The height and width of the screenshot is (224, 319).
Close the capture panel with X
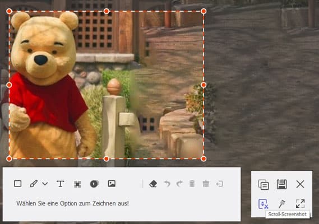(x=300, y=184)
